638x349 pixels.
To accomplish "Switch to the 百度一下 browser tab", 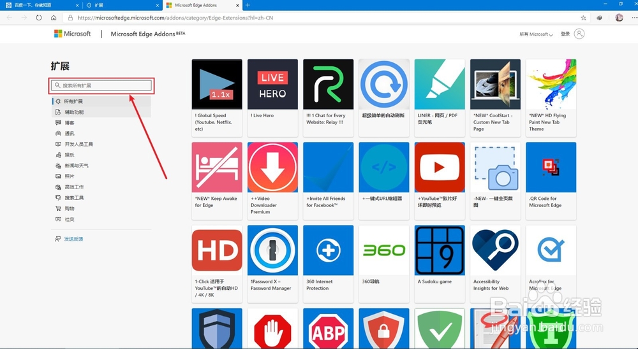I will coord(41,5).
